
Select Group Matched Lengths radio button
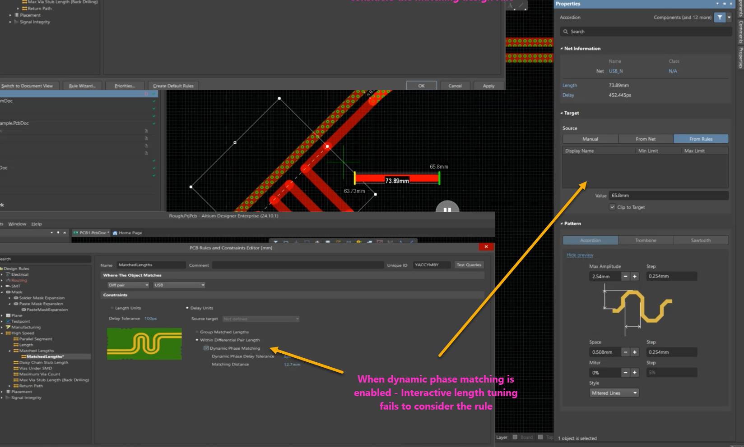coord(197,332)
